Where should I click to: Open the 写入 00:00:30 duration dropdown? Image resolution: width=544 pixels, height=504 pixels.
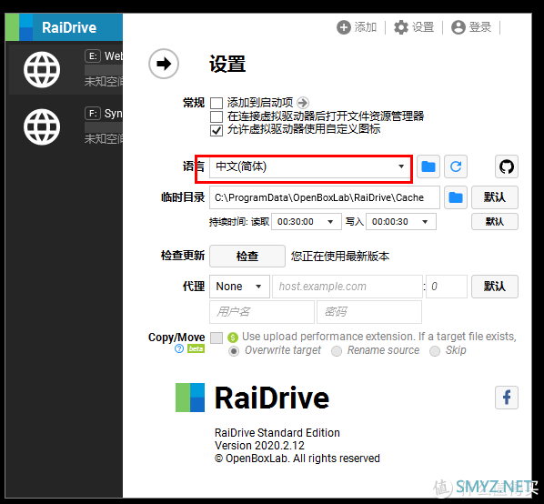[x=401, y=222]
